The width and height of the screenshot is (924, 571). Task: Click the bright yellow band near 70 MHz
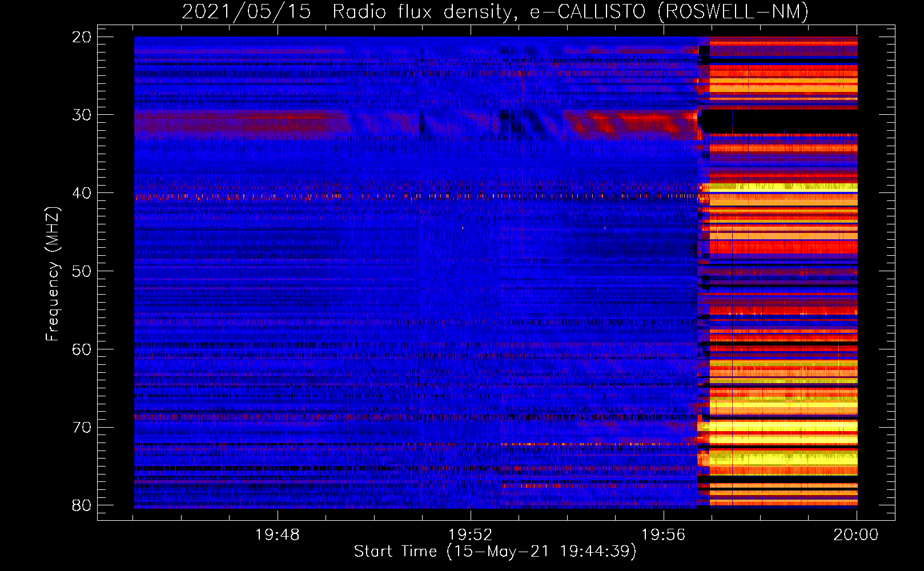[782, 426]
